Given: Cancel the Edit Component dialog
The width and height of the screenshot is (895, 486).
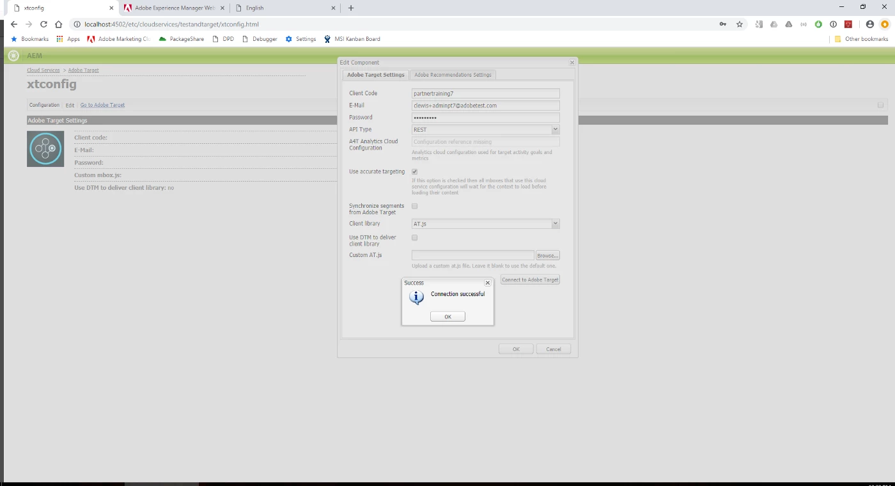Looking at the screenshot, I should 554,349.
